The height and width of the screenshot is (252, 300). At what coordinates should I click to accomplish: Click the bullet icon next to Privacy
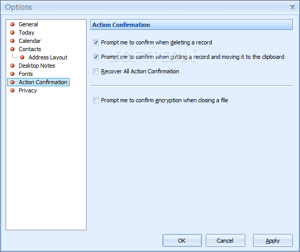point(12,90)
